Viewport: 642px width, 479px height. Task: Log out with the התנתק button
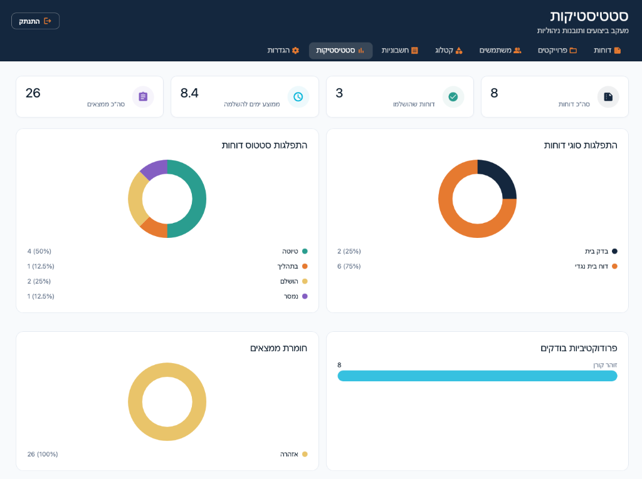pos(35,21)
